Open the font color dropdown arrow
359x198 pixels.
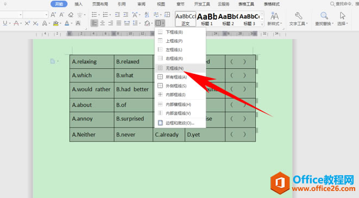point(72,23)
